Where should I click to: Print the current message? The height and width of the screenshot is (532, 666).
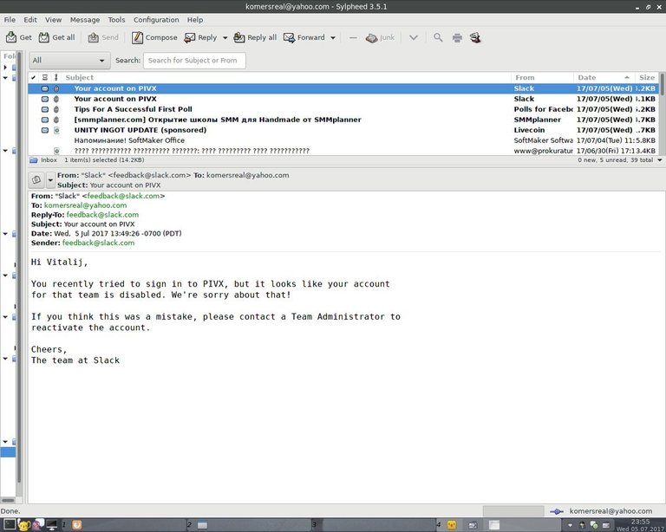pos(457,38)
